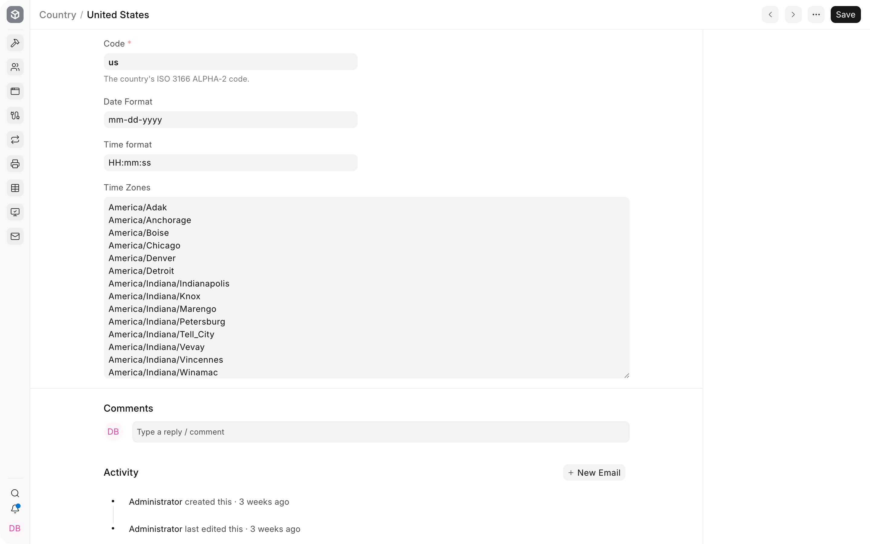The height and width of the screenshot is (544, 870).
Task: Open the users sidebar icon
Action: click(15, 67)
